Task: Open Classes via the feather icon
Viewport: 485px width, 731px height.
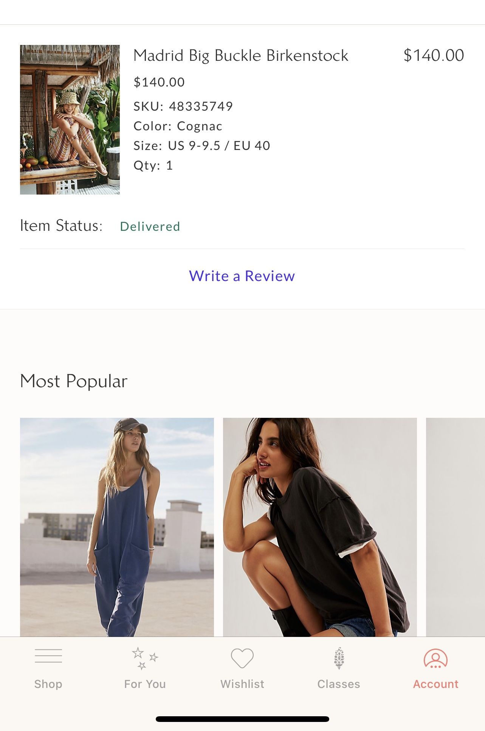Action: click(339, 658)
